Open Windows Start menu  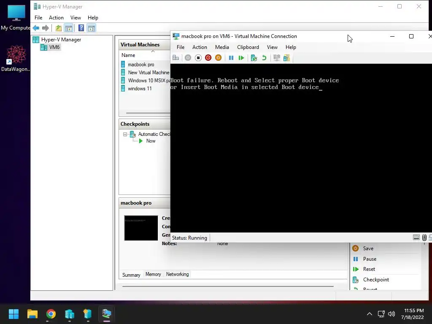pyautogui.click(x=13, y=314)
